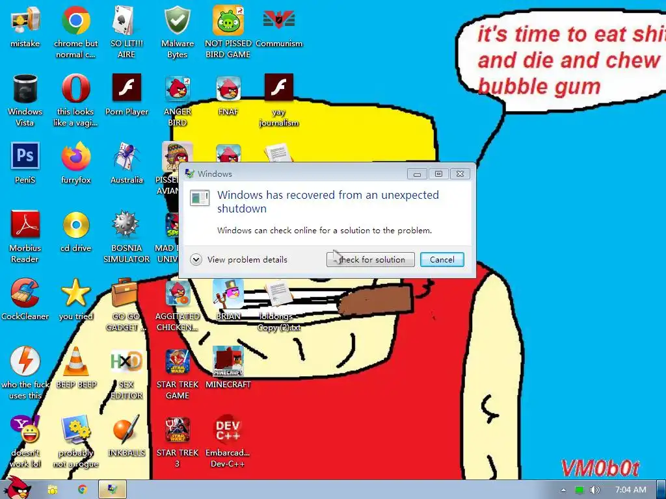Open the 'loldongs - Copy (2).txt' file
This screenshot has height=499, width=666.
click(x=278, y=294)
